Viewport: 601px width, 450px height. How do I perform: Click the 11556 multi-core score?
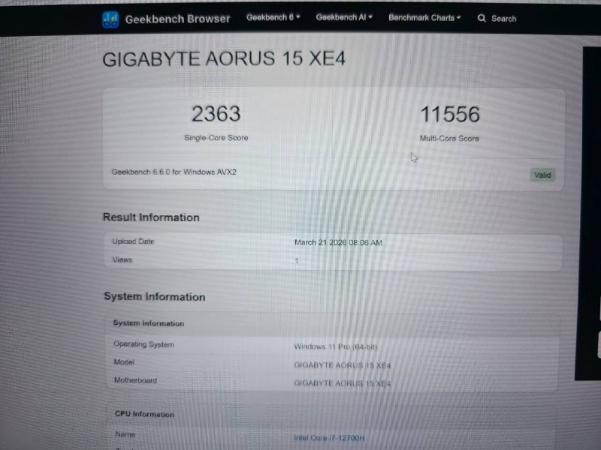[449, 115]
